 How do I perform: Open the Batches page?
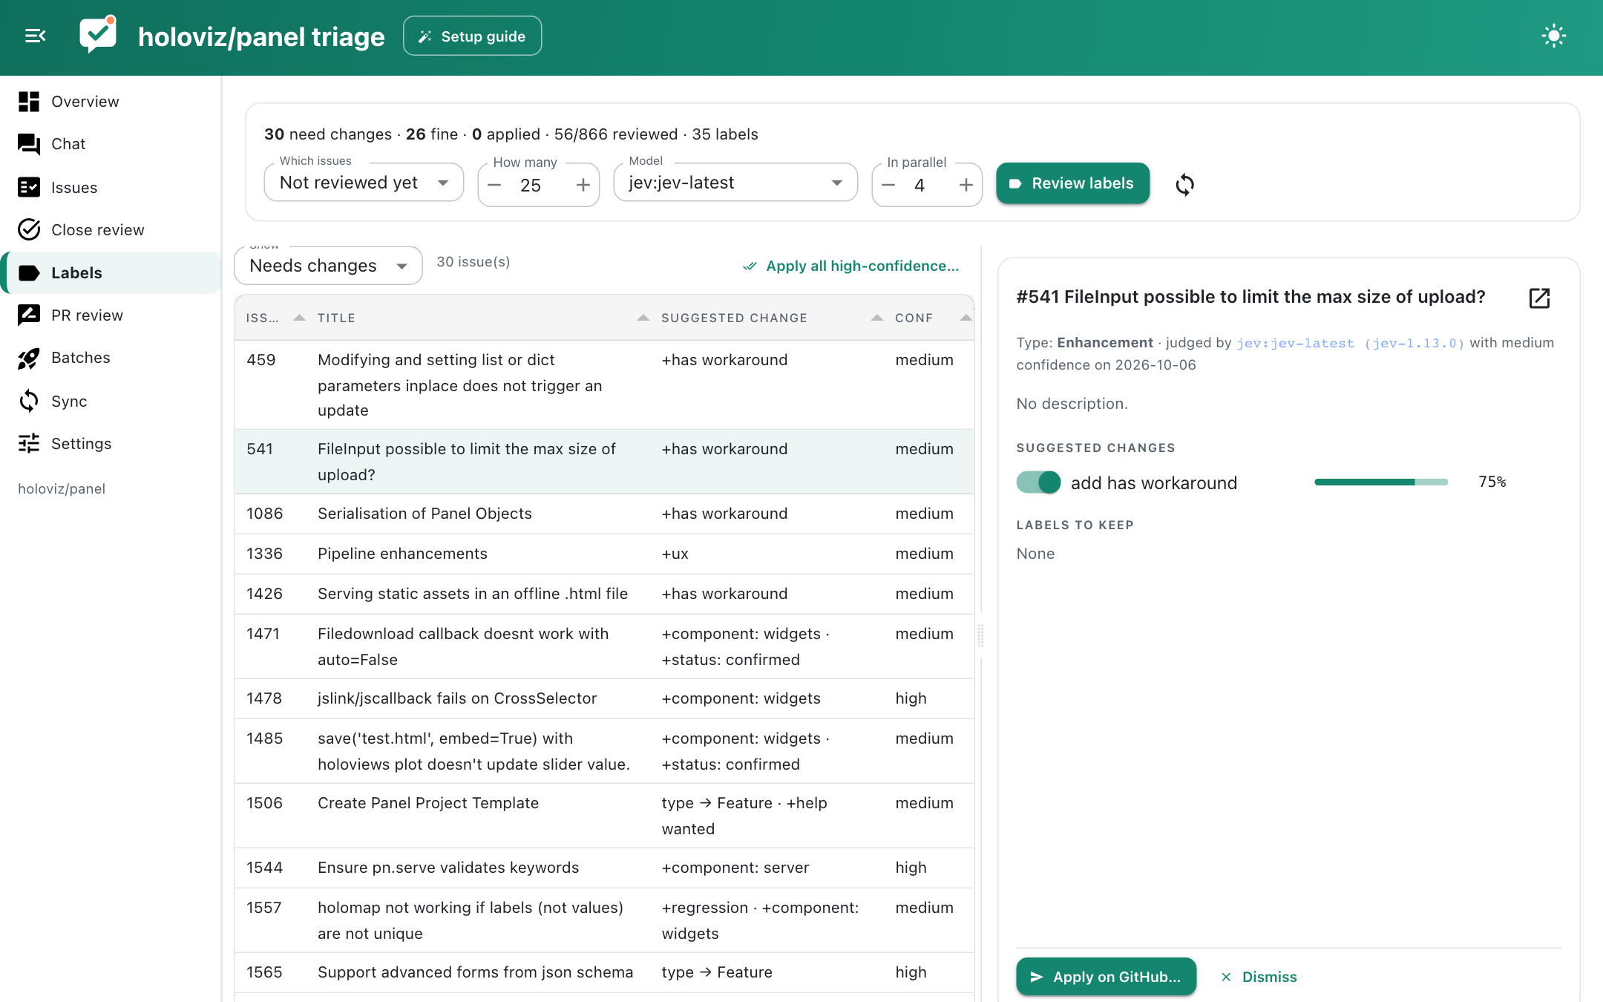(111, 358)
